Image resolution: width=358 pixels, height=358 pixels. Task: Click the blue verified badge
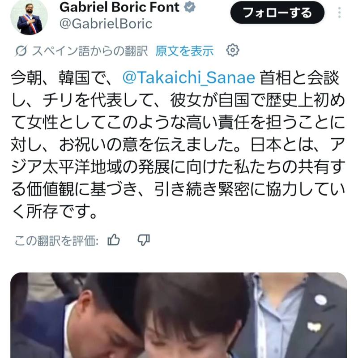click(190, 7)
